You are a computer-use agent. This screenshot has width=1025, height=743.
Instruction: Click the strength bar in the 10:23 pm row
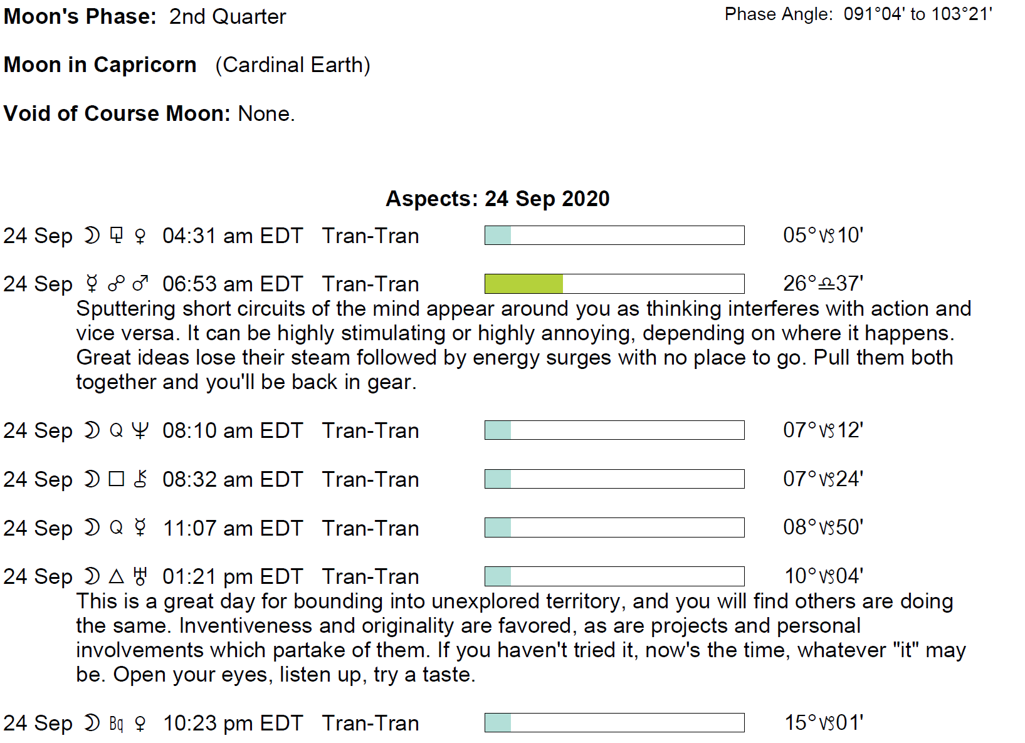(x=614, y=723)
